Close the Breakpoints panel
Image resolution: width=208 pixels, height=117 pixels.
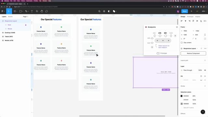(x=177, y=27)
